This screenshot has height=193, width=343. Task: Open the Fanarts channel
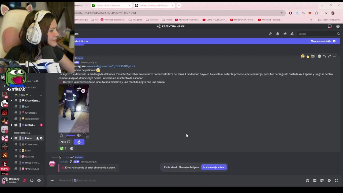(28, 157)
